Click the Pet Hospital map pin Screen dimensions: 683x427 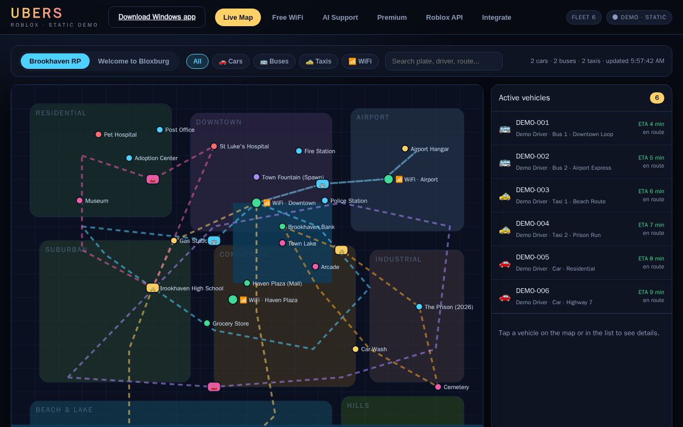(x=98, y=135)
